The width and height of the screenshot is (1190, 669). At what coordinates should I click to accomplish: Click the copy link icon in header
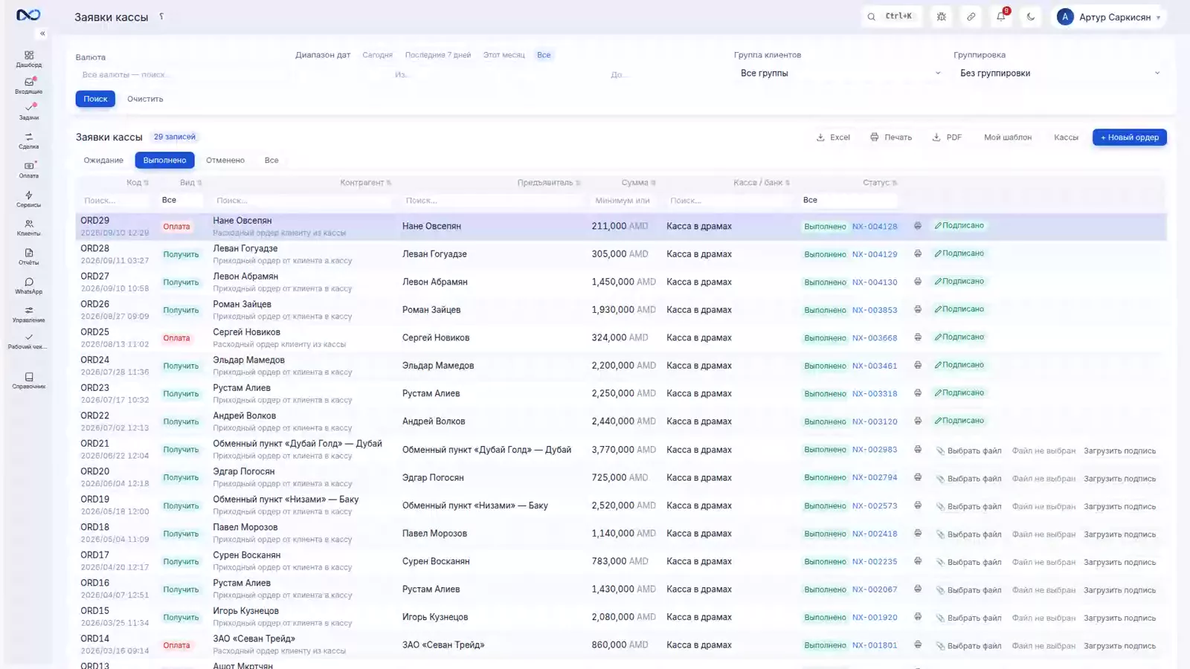pos(971,16)
